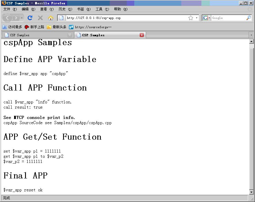Open the 文件 (File) menu

click(10, 9)
